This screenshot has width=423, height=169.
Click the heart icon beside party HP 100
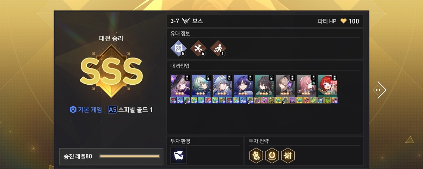pyautogui.click(x=343, y=21)
